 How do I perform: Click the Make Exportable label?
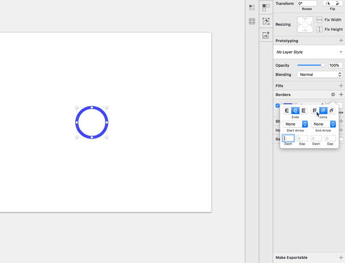(x=292, y=257)
